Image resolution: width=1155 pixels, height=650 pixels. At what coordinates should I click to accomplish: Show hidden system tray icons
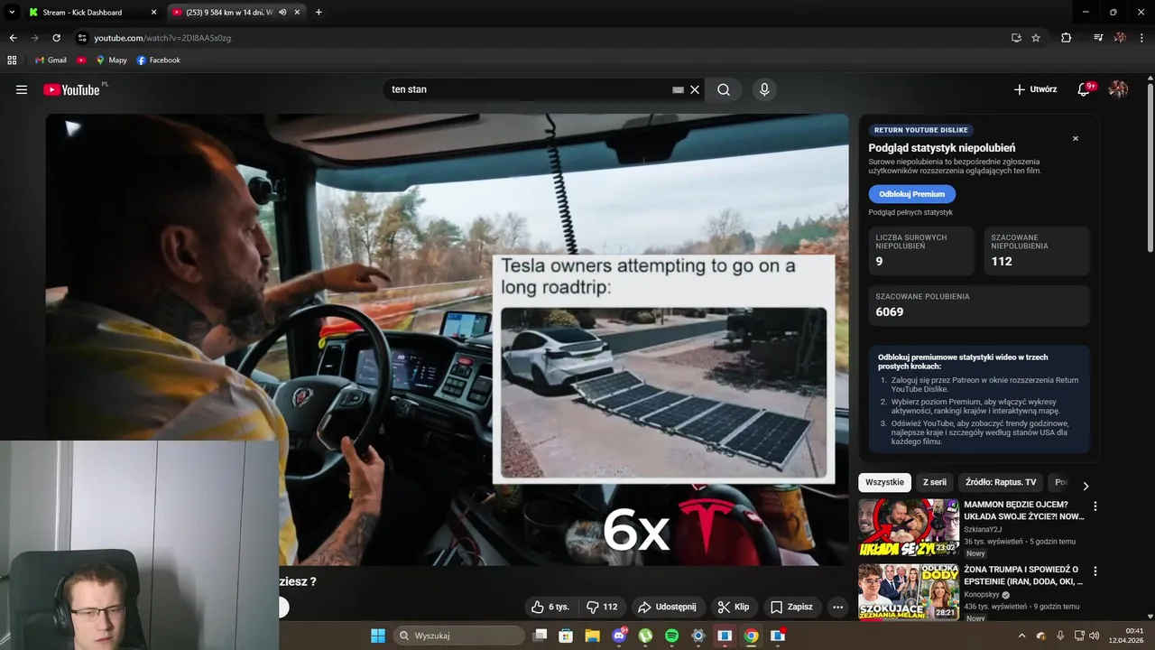(x=1022, y=636)
